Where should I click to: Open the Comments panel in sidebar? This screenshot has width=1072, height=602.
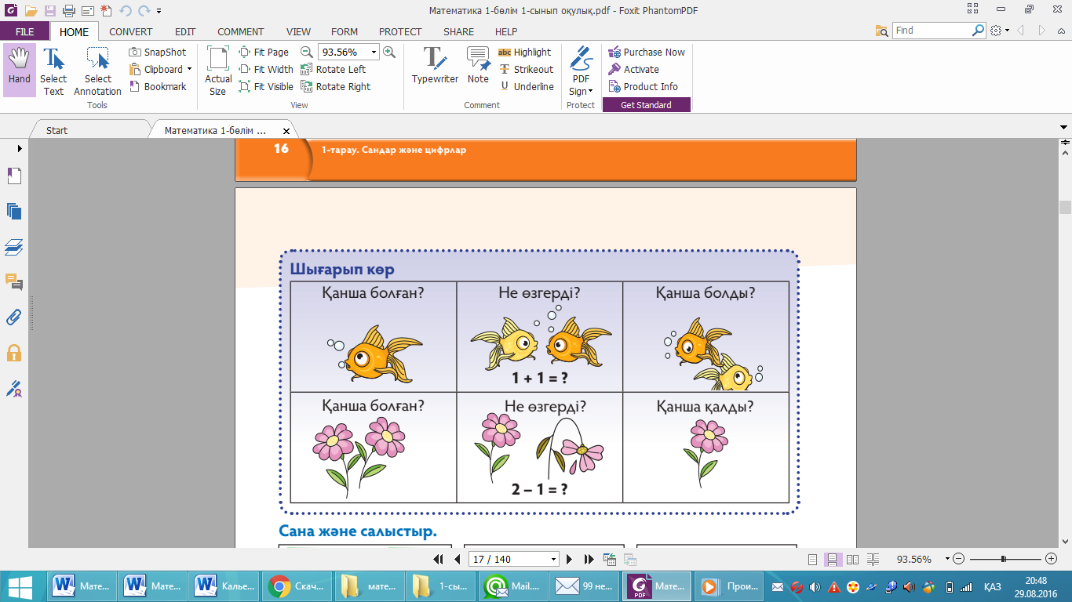pyautogui.click(x=14, y=281)
